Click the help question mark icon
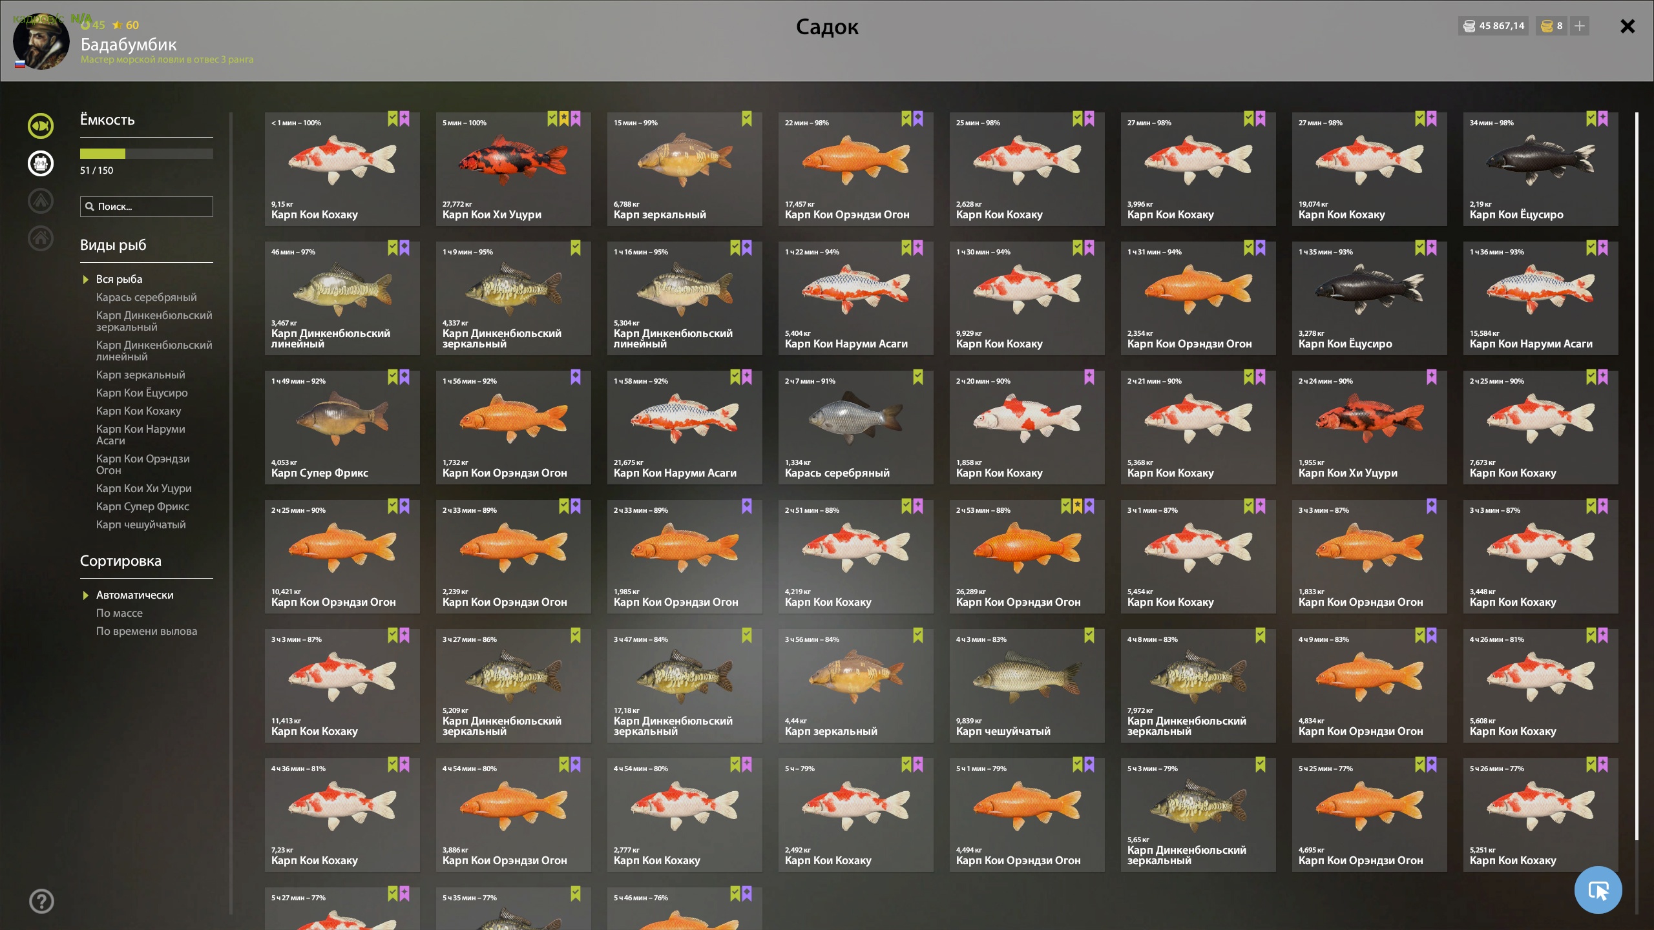The image size is (1654, 930). pyautogui.click(x=41, y=901)
